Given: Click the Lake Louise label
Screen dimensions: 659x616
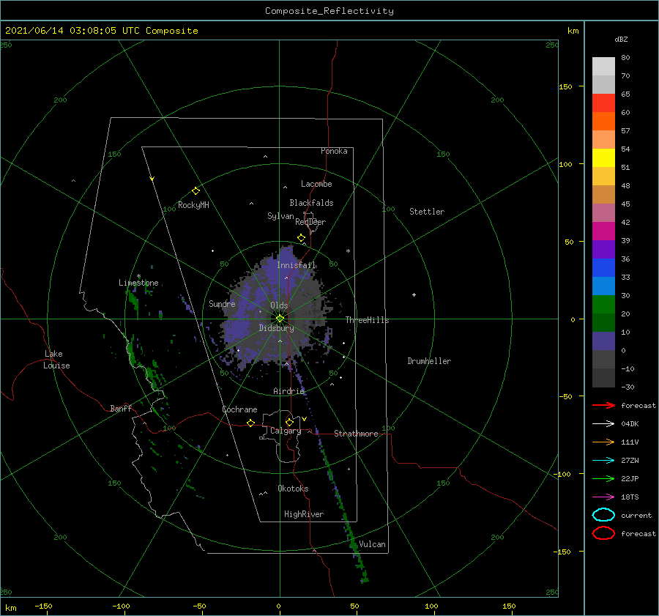Looking at the screenshot, I should point(56,360).
